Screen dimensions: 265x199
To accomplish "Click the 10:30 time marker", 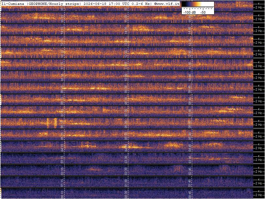I will coord(126,77).
